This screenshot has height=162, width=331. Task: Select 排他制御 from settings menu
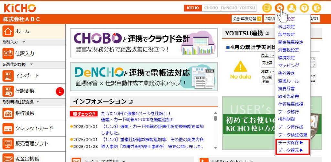coord(286,119)
